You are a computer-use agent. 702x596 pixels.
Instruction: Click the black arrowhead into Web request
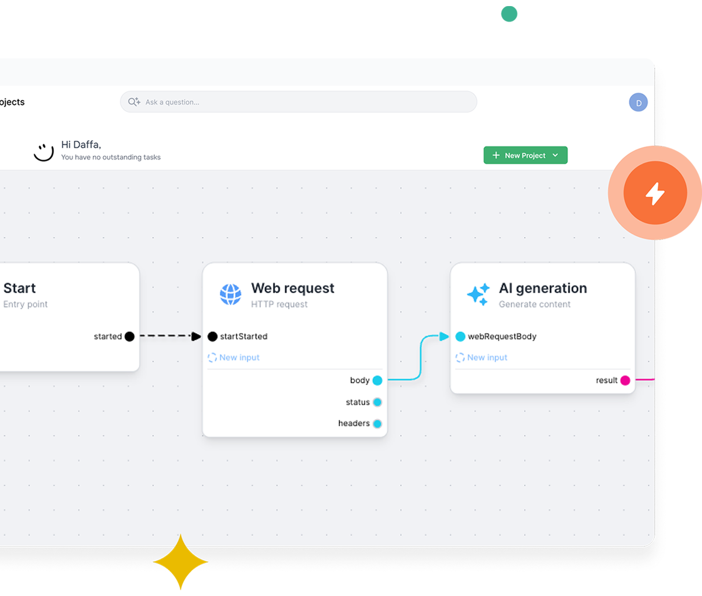(196, 336)
